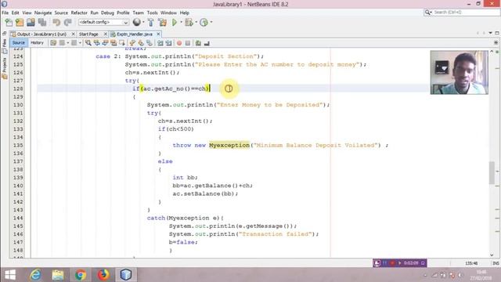Click the Open Project toolbar icon
The height and width of the screenshot is (282, 501).
pos(31,23)
